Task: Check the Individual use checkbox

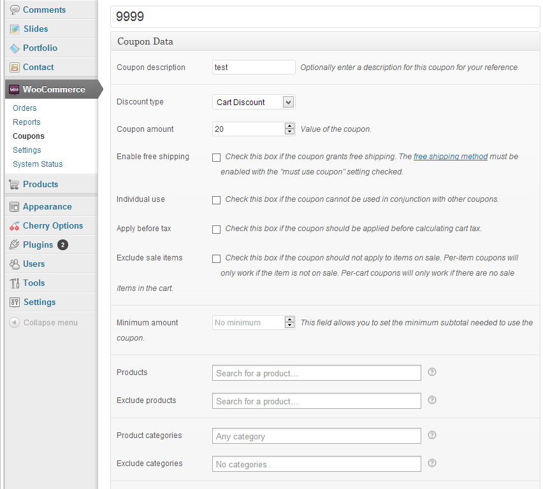Action: click(x=216, y=200)
